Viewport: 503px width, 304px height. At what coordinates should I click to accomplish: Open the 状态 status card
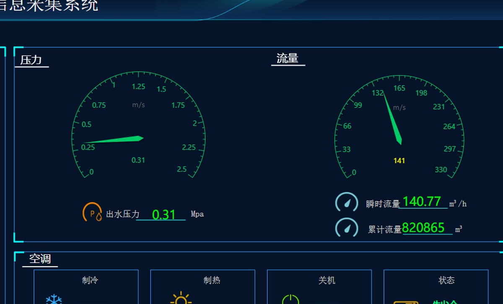pos(436,287)
